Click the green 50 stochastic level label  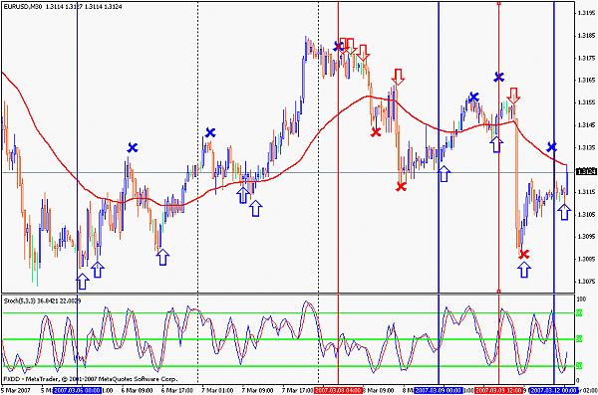point(579,339)
